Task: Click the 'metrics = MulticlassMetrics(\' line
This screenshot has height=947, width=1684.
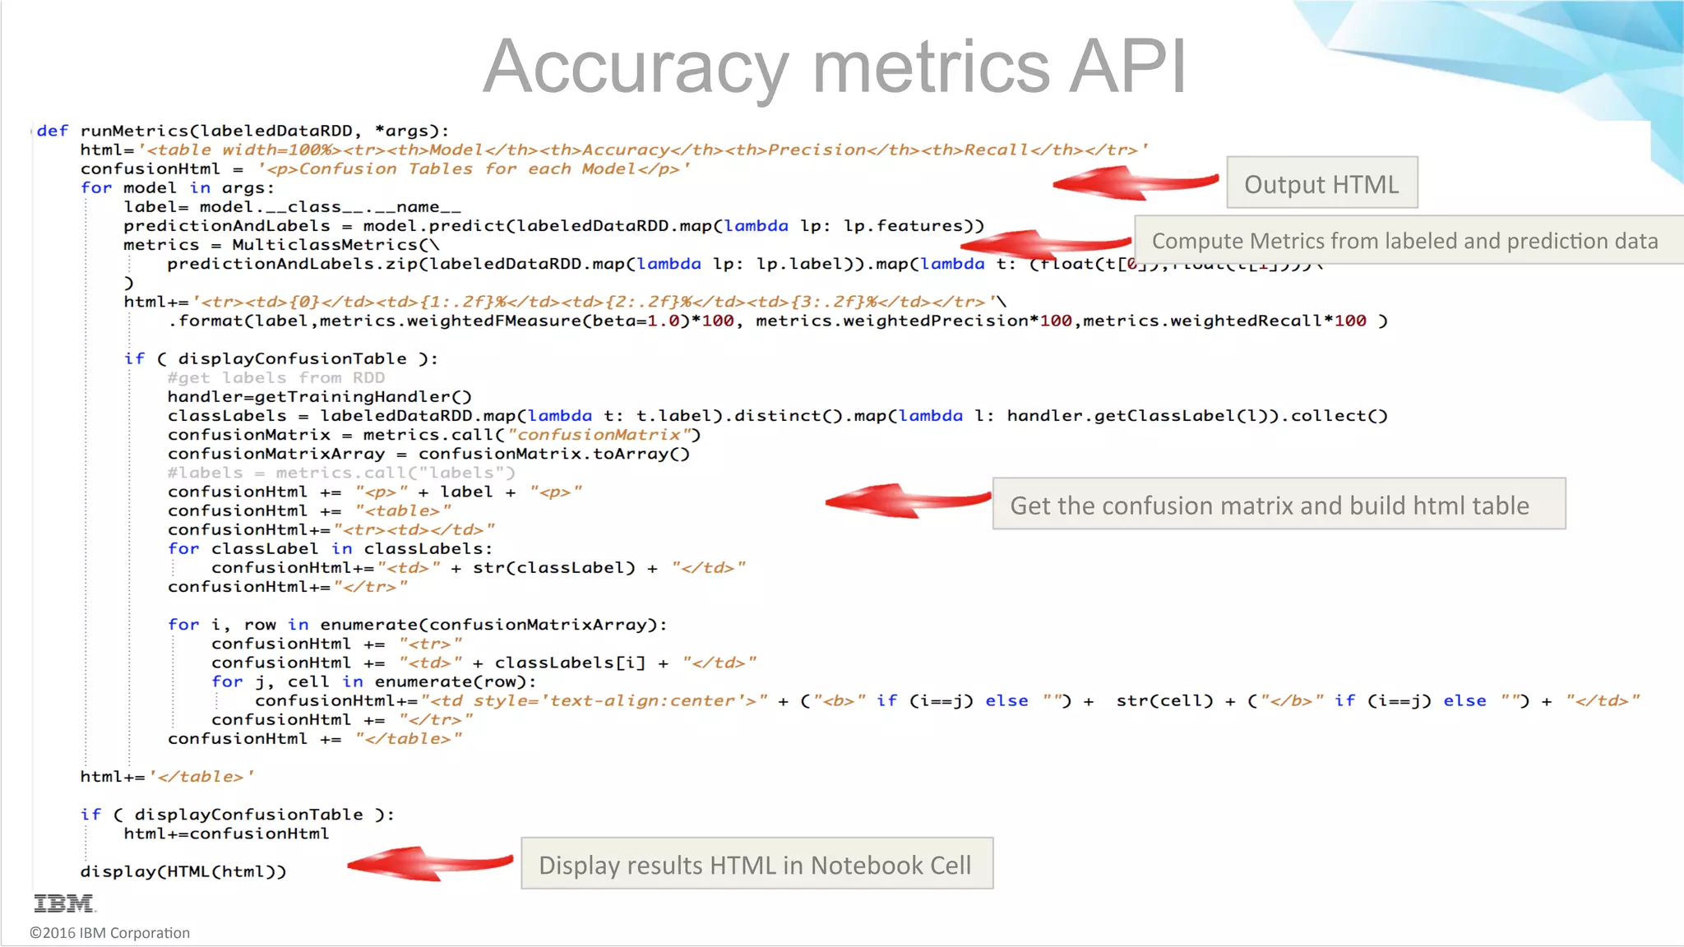Action: pos(282,245)
